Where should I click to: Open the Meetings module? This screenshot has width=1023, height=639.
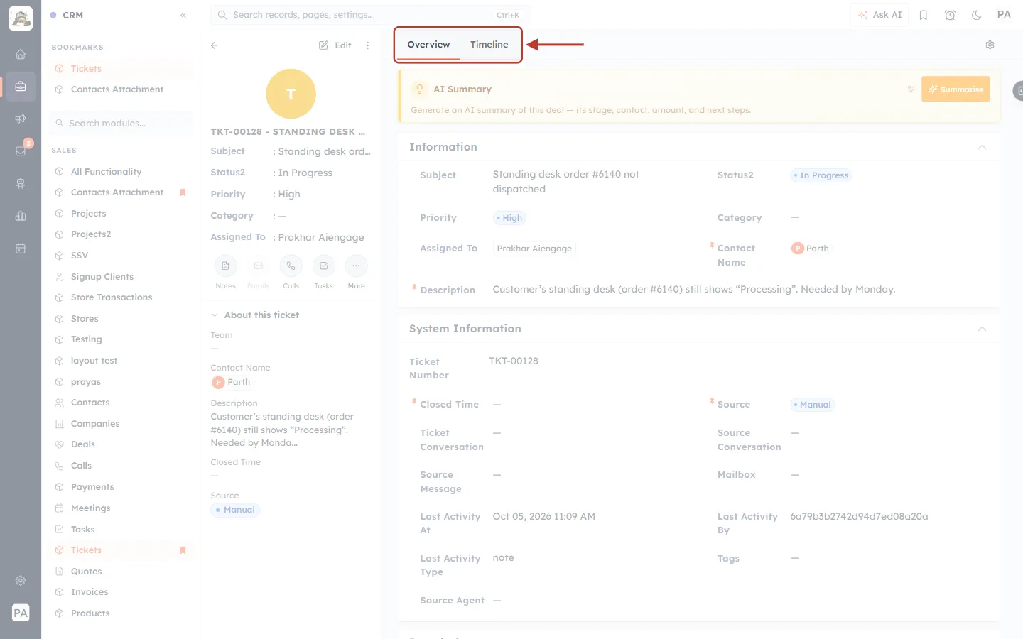click(x=90, y=508)
